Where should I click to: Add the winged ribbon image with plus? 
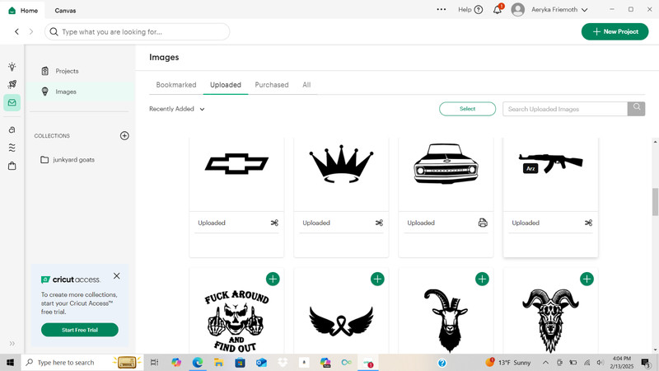click(x=377, y=279)
